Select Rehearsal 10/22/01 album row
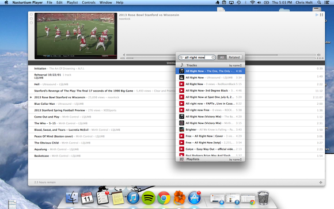Viewport: 334px width, 209px height. (x=177, y=76)
